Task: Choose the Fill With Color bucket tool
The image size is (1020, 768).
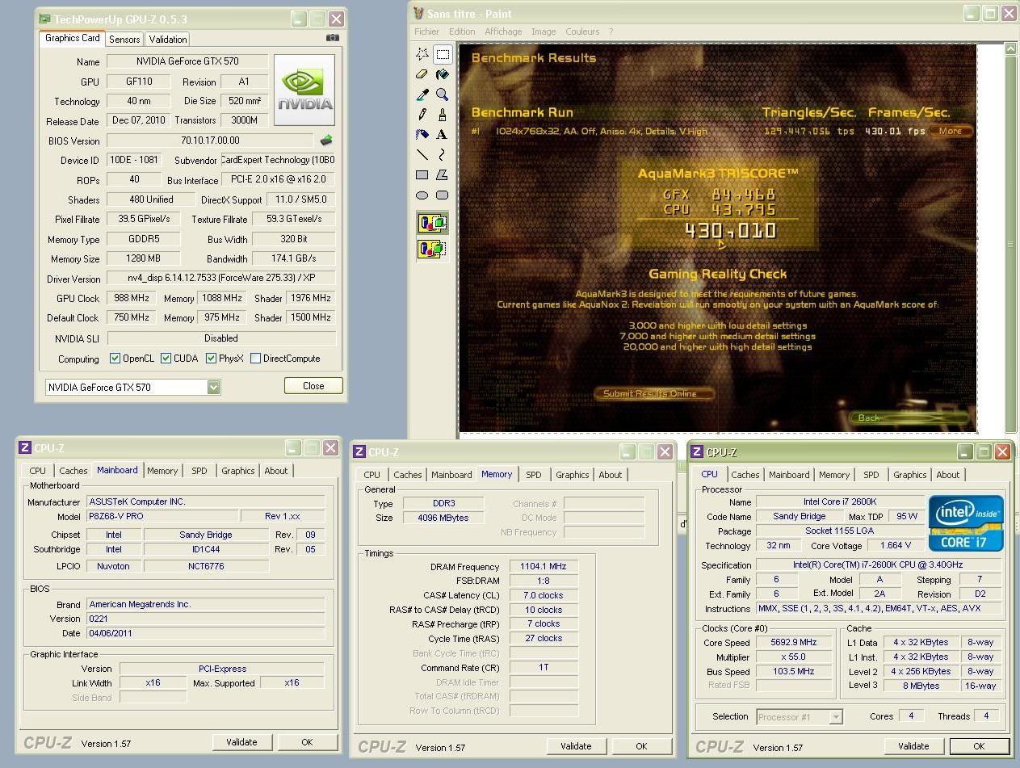Action: pos(443,74)
